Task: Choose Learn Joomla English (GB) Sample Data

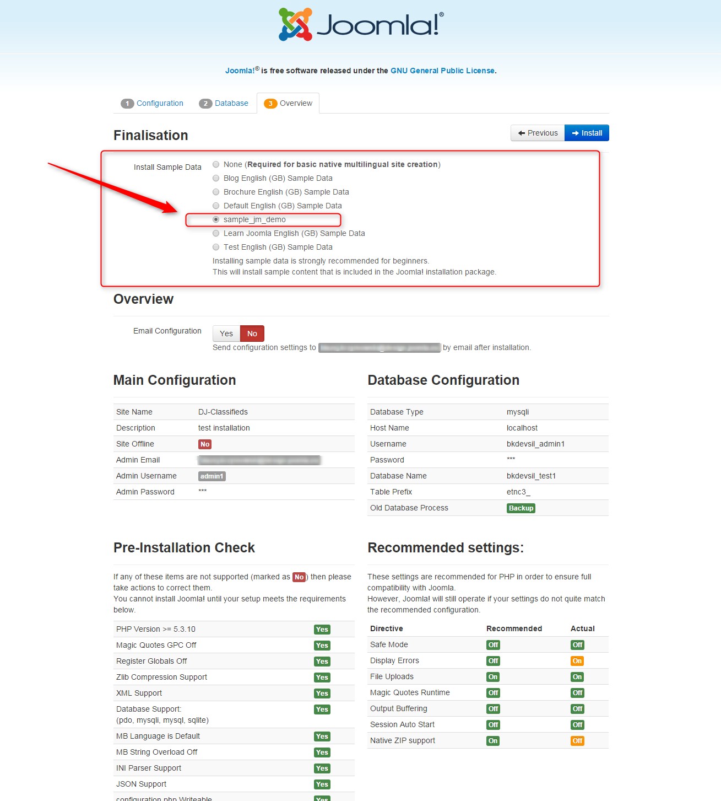Action: [216, 233]
